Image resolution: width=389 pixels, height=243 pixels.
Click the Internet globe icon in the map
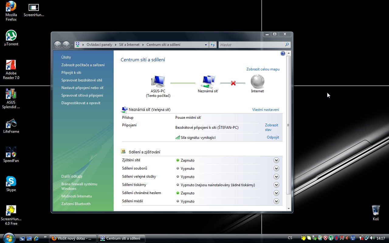click(257, 81)
